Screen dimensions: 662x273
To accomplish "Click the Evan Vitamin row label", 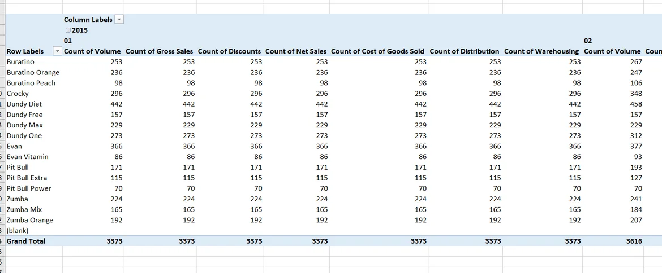I will click(28, 157).
